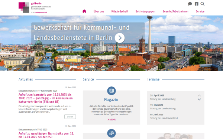The height and width of the screenshot is (139, 223).
Task: Click the people photo thumbnail below Termine
Action: tap(176, 136)
